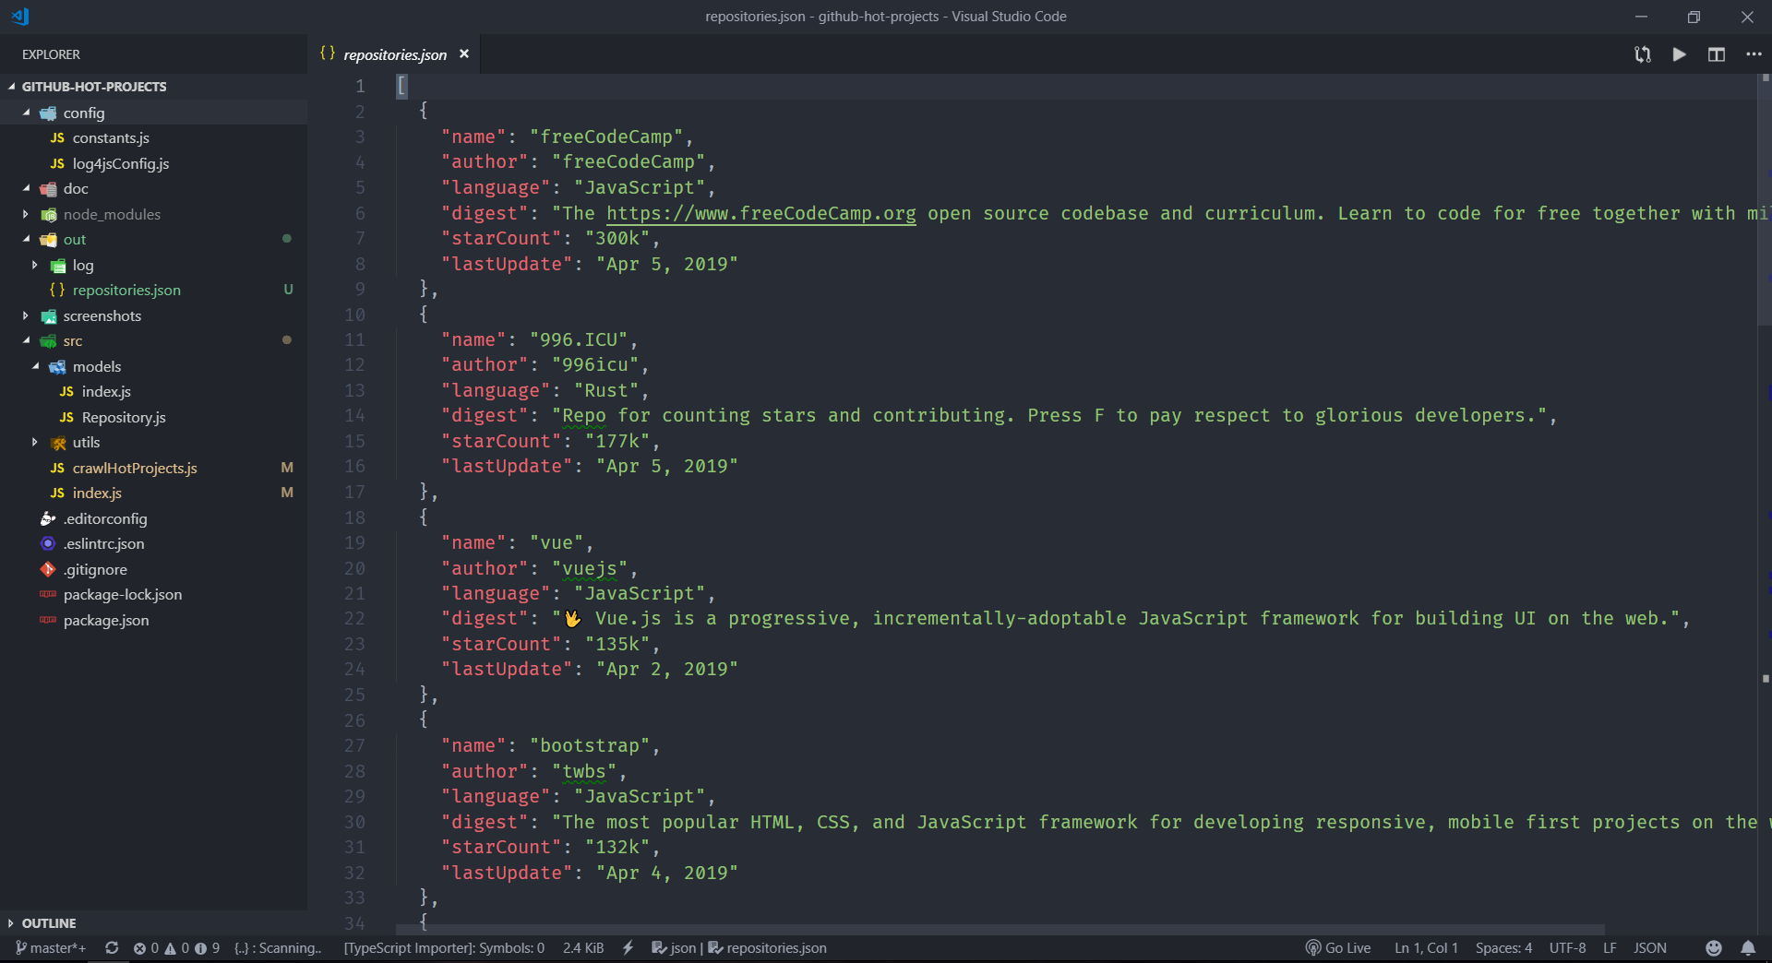Go to line via Ln 1, Col 1
1772x963 pixels.
pyautogui.click(x=1426, y=948)
